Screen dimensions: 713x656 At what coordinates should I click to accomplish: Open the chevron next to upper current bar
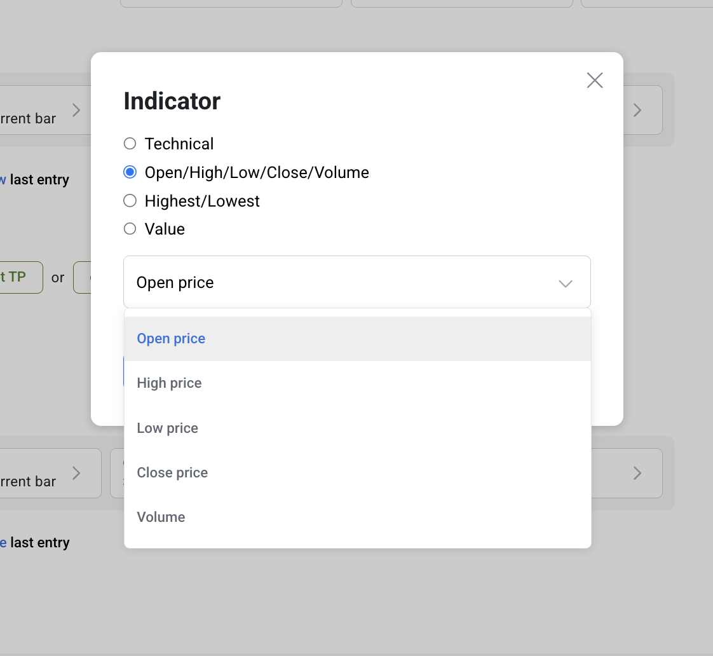click(76, 110)
